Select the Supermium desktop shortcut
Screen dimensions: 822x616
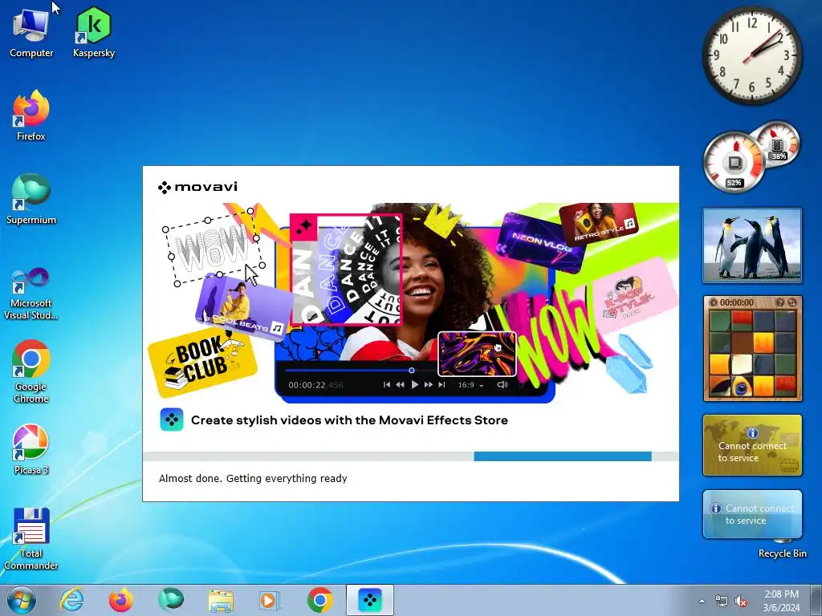click(x=31, y=199)
